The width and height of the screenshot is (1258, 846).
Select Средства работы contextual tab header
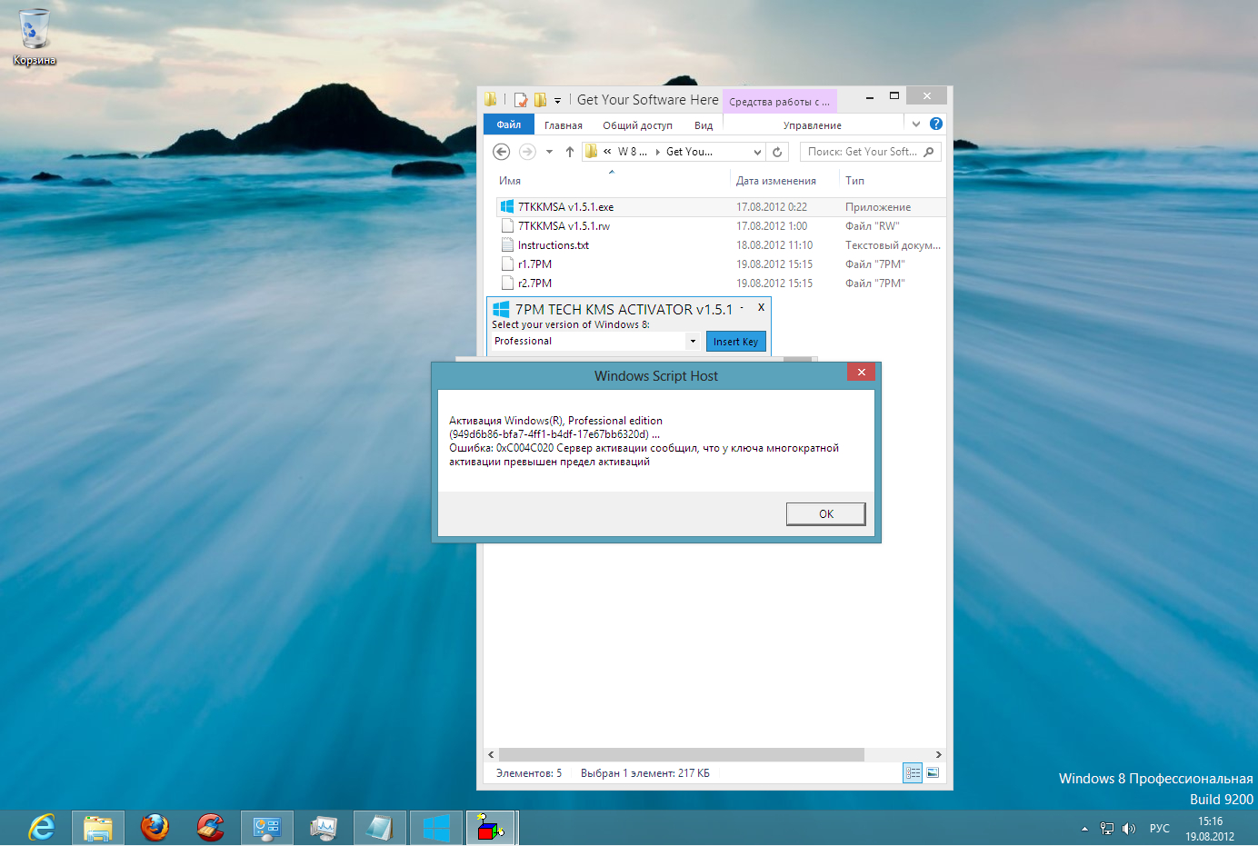(779, 102)
